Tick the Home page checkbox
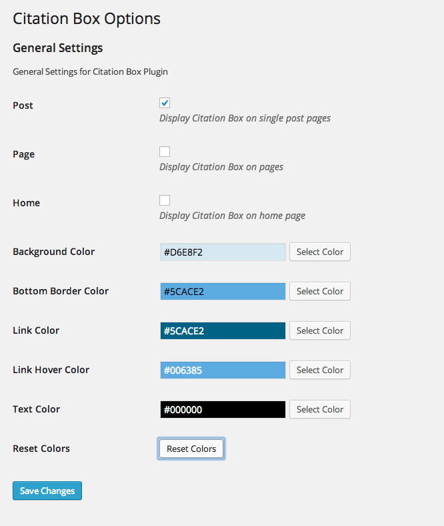This screenshot has width=444, height=526. 165,200
